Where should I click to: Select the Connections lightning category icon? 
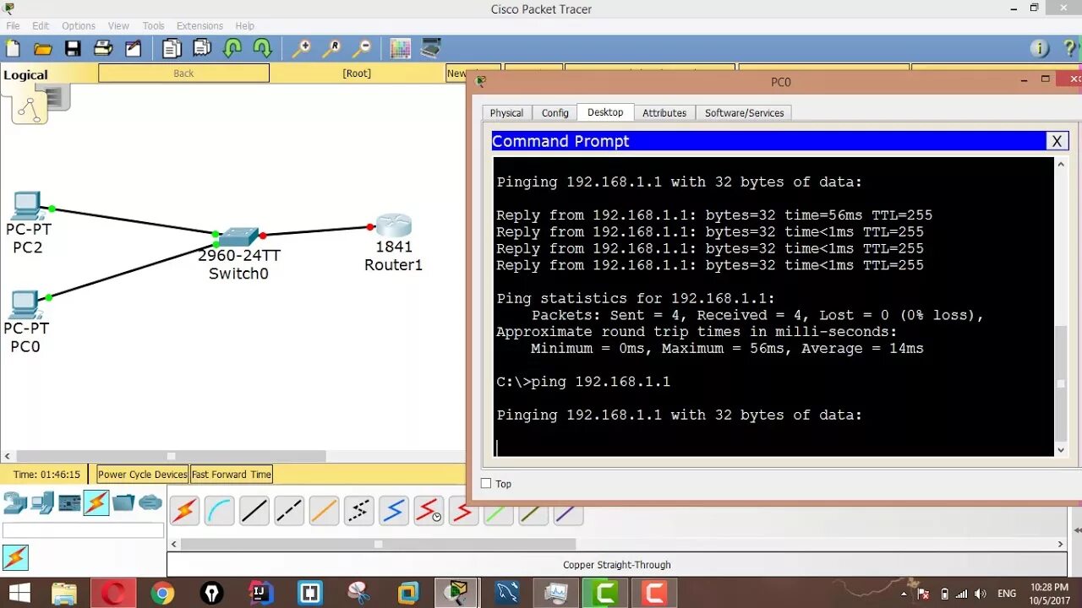pyautogui.click(x=96, y=502)
